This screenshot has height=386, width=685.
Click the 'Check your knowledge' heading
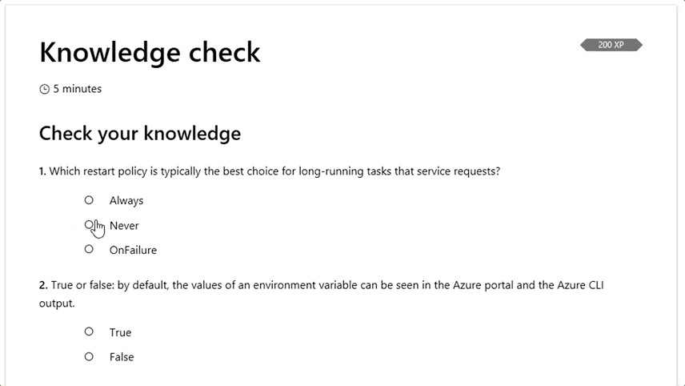140,133
